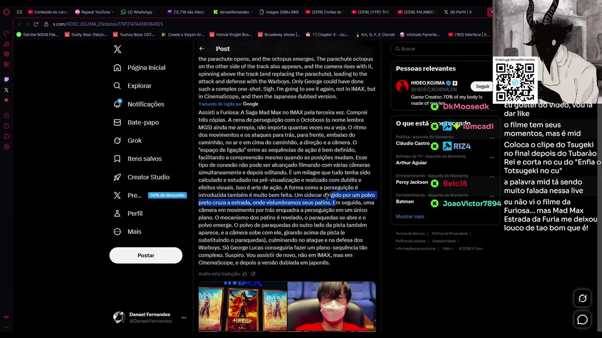Click the address bar URL x.com/HIDEO_KOJIMA_EN
Image resolution: width=602 pixels, height=338 pixels.
coord(108,24)
